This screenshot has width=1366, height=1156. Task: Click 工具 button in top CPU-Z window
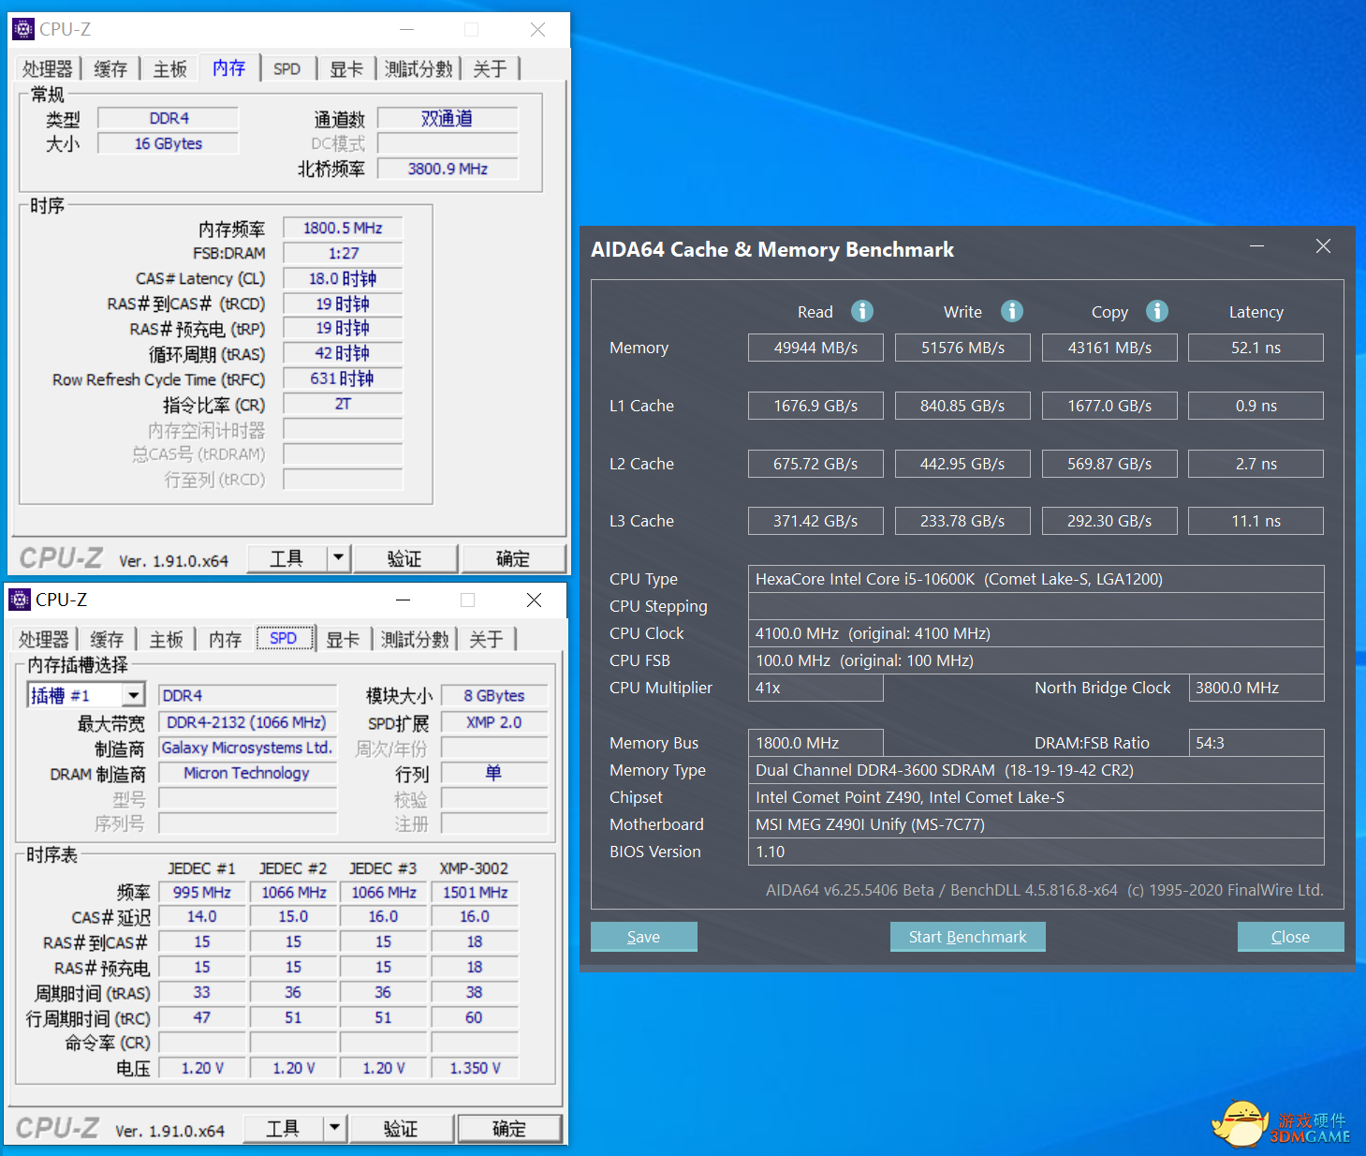(x=286, y=558)
